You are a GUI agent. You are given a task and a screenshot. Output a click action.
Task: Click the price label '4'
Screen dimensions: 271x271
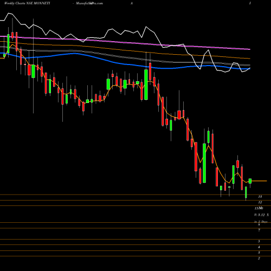point(259,247)
